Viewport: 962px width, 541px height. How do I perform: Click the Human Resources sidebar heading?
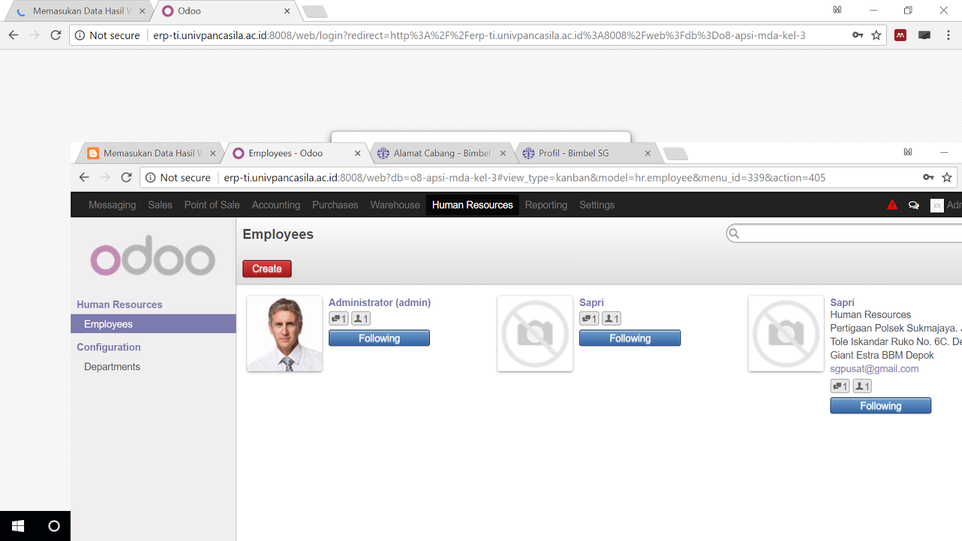pyautogui.click(x=120, y=305)
